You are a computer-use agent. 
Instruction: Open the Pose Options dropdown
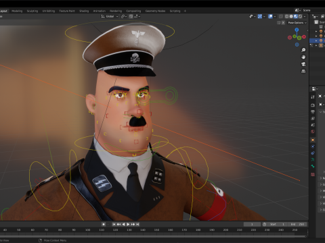(297, 23)
